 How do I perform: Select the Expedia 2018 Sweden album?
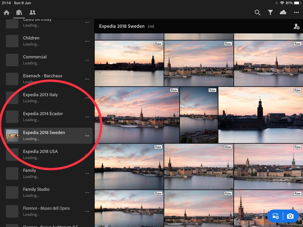(x=48, y=135)
